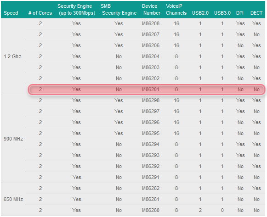Select the 900 MHz speed cell
The width and height of the screenshot is (267, 217).
click(13, 139)
